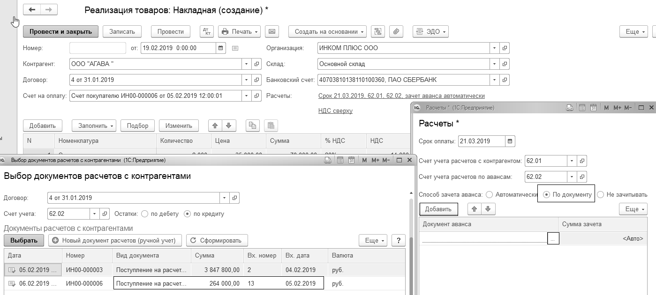Click the copy rows icon in table toolbar
The width and height of the screenshot is (656, 295).
252,125
